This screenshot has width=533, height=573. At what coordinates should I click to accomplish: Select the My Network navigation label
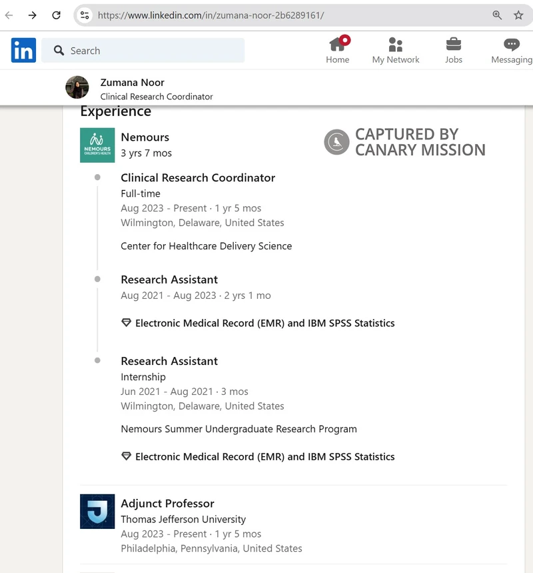(396, 59)
